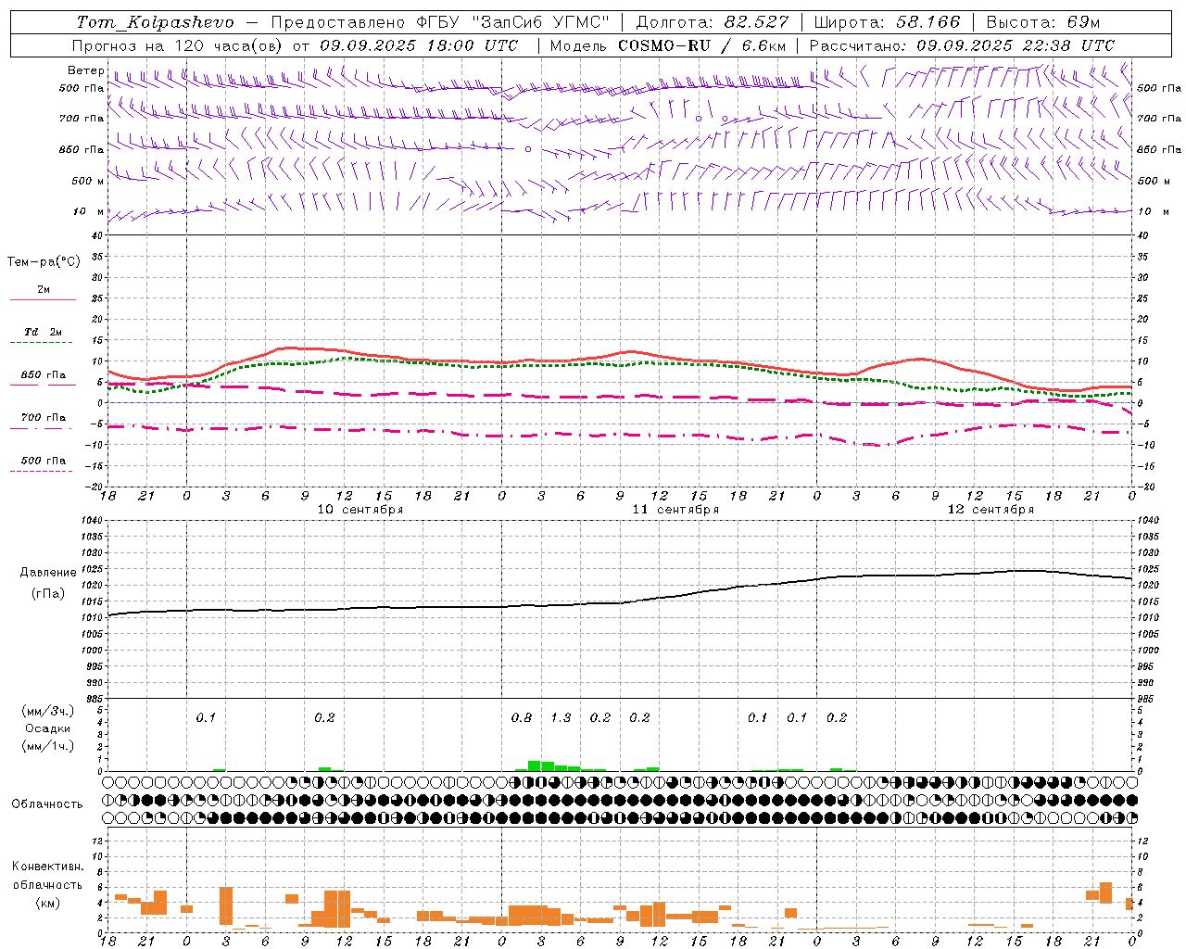The image size is (1186, 949).
Task: Click the date label 11 сентября
Action: coord(675,510)
